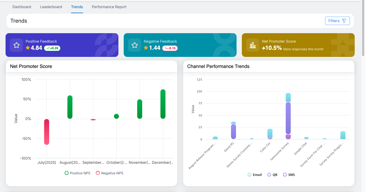Hide the QR series in legend
Screen dimensions: 365x192
pos(272,175)
